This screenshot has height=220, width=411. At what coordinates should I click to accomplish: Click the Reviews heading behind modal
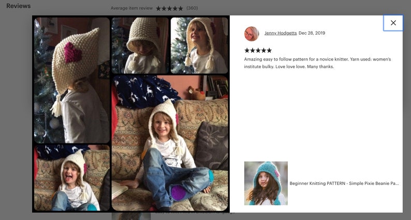(18, 6)
